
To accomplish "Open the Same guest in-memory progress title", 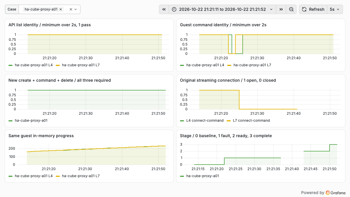I will tap(41, 136).
